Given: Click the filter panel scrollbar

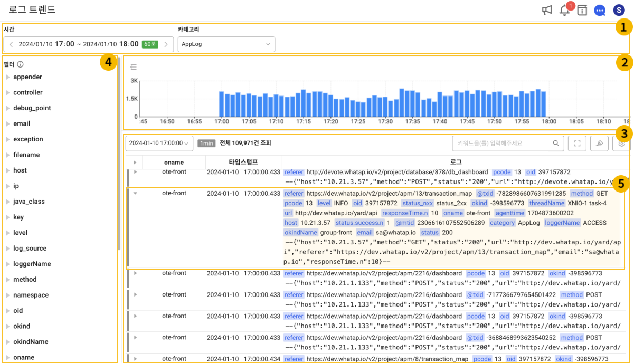Looking at the screenshot, I should click(119, 153).
